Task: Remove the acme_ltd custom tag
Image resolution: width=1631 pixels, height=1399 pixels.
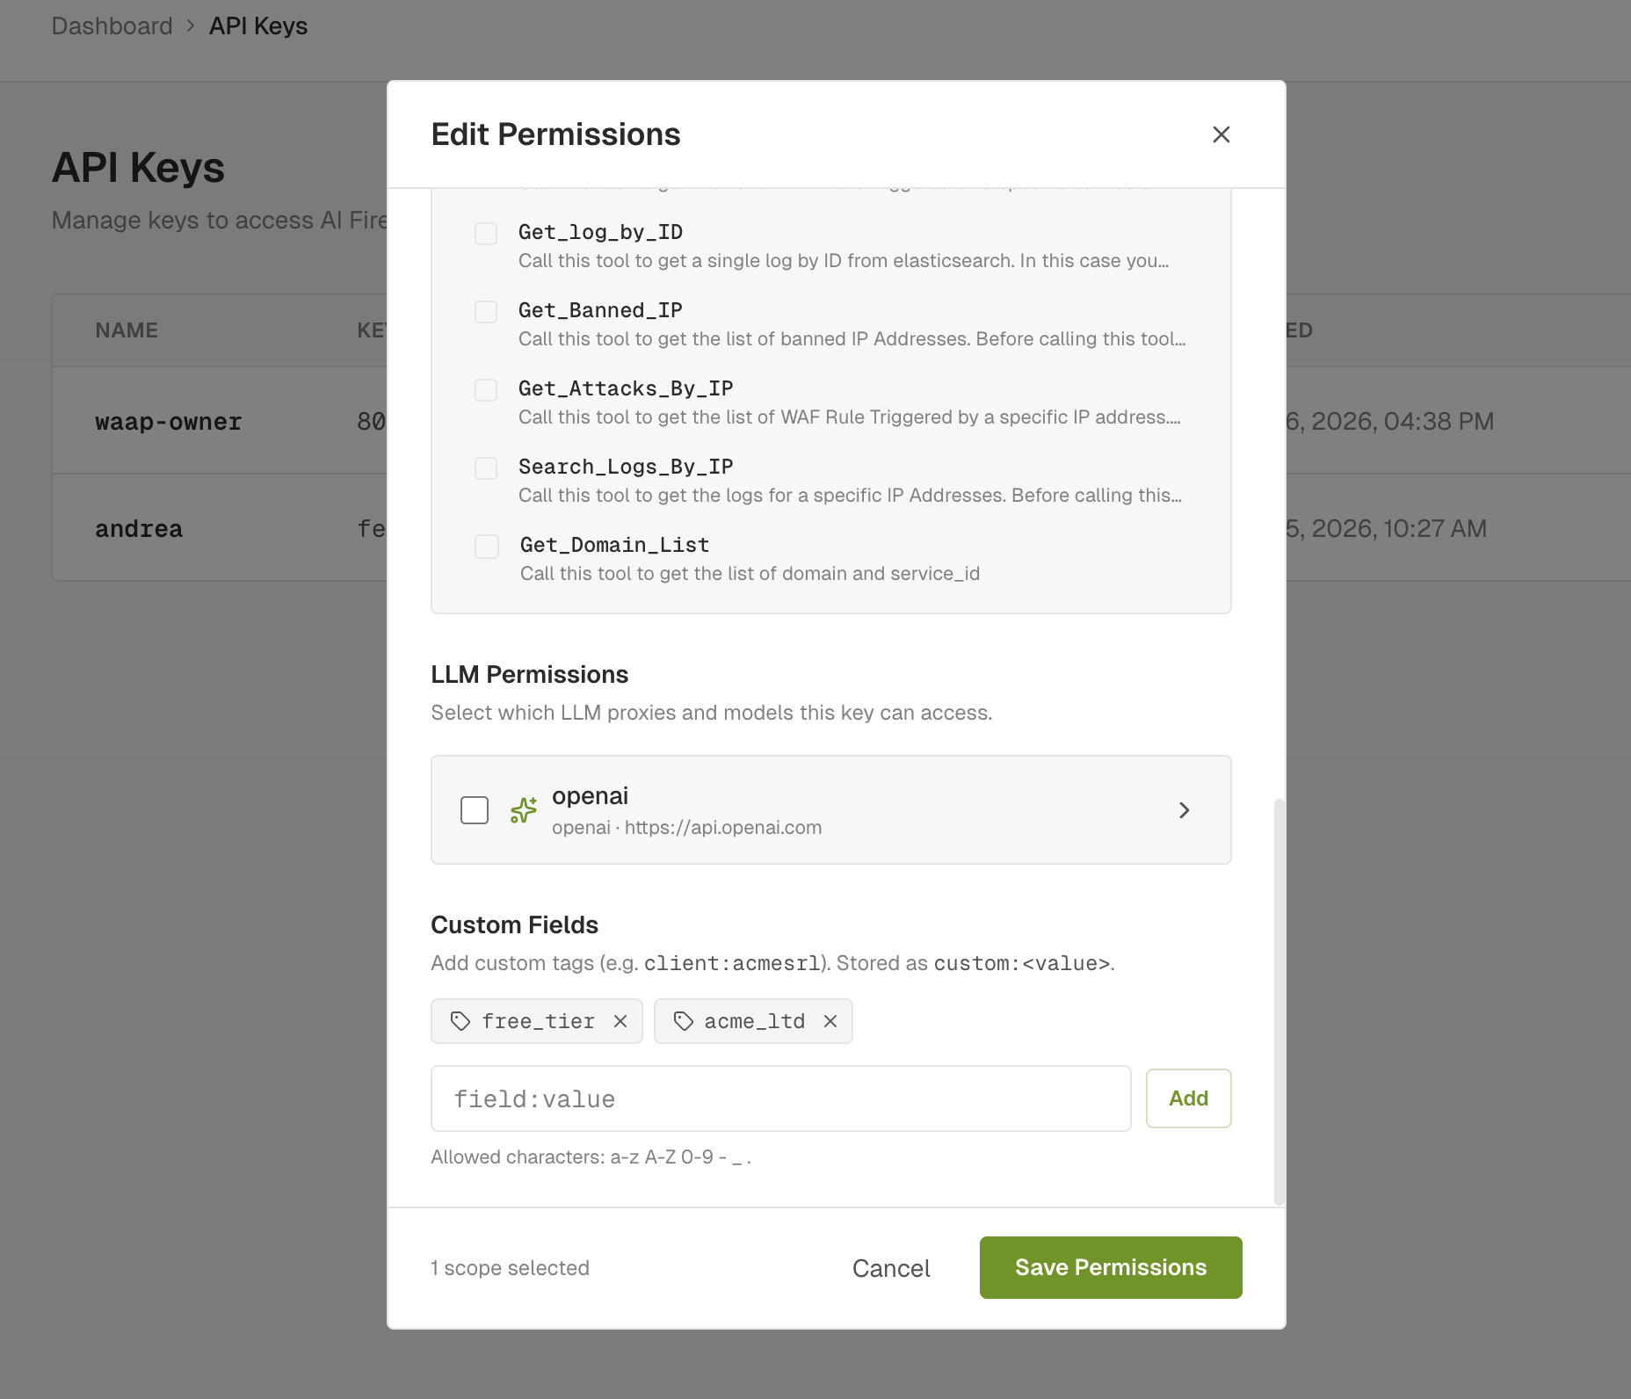Action: coord(830,1021)
